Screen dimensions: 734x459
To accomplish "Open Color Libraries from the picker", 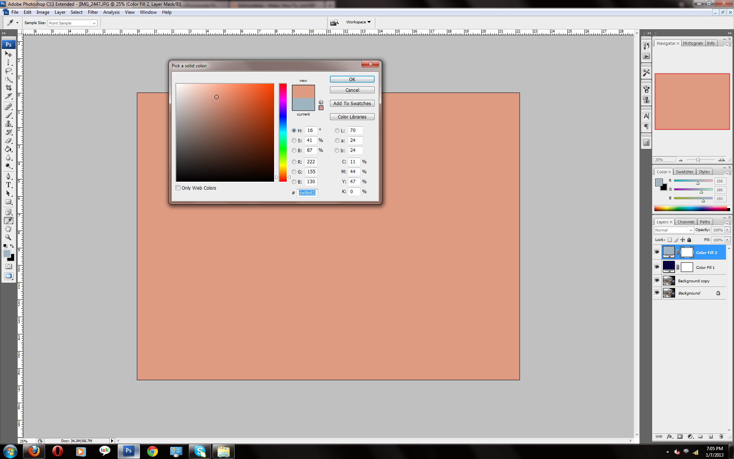I will coord(352,117).
